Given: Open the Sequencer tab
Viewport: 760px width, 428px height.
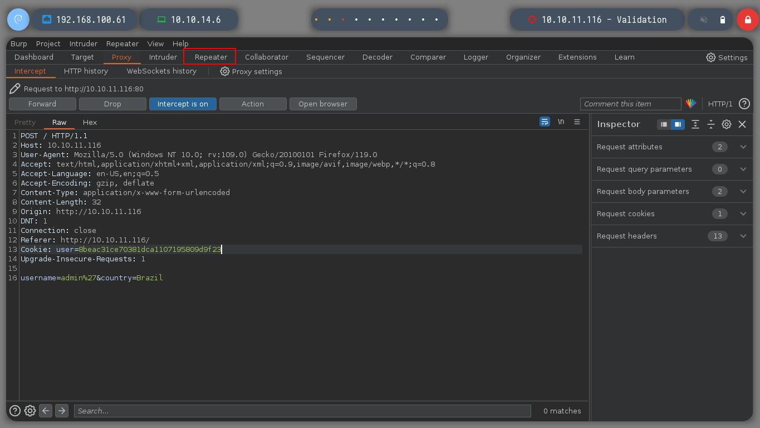Looking at the screenshot, I should (x=325, y=57).
